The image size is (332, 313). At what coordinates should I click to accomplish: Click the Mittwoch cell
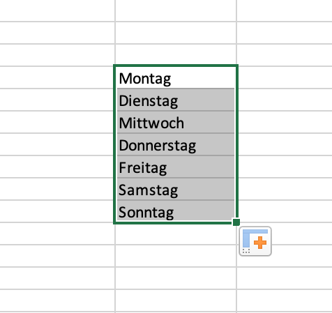(176, 122)
